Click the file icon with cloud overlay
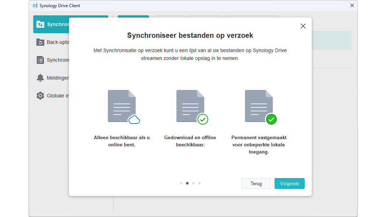The image size is (386, 217). pyautogui.click(x=121, y=106)
